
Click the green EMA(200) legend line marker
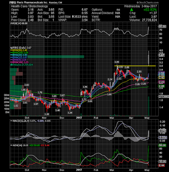11,52
